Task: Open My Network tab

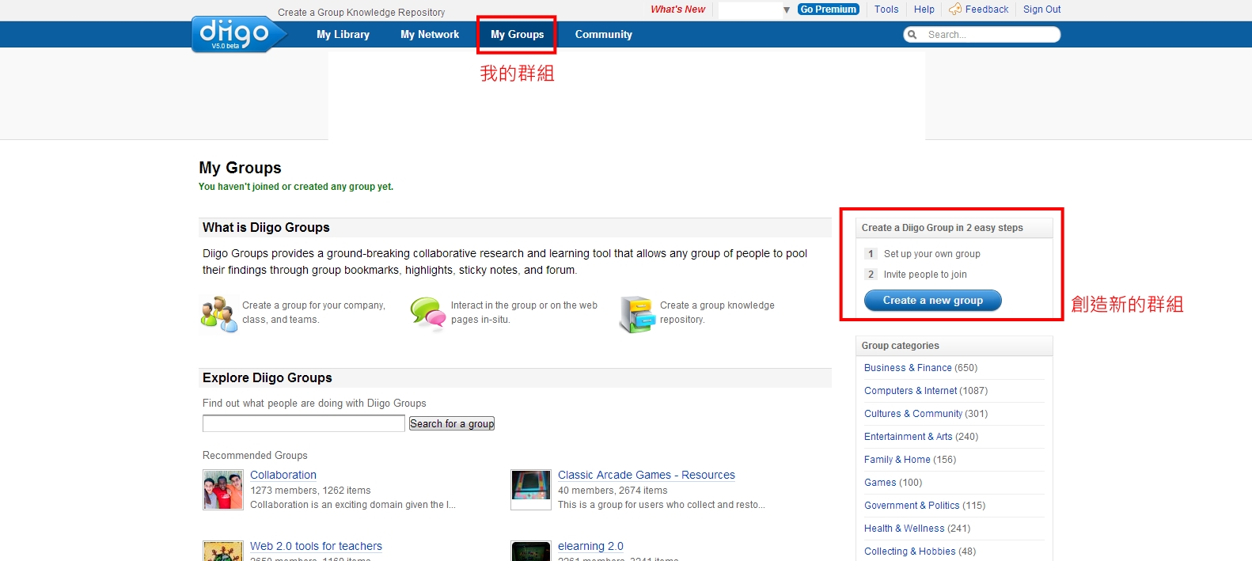Action: (430, 35)
